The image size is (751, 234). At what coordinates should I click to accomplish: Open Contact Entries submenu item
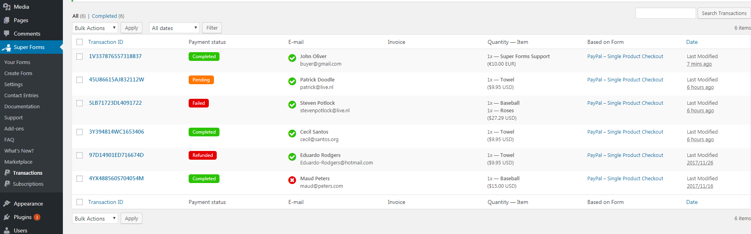(x=21, y=95)
